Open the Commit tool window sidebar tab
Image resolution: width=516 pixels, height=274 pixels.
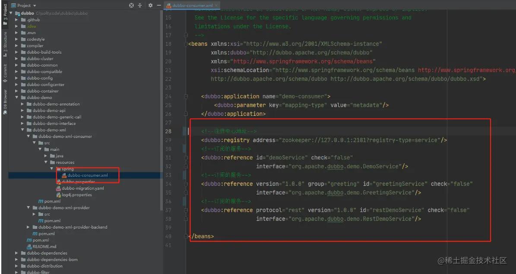click(5, 73)
